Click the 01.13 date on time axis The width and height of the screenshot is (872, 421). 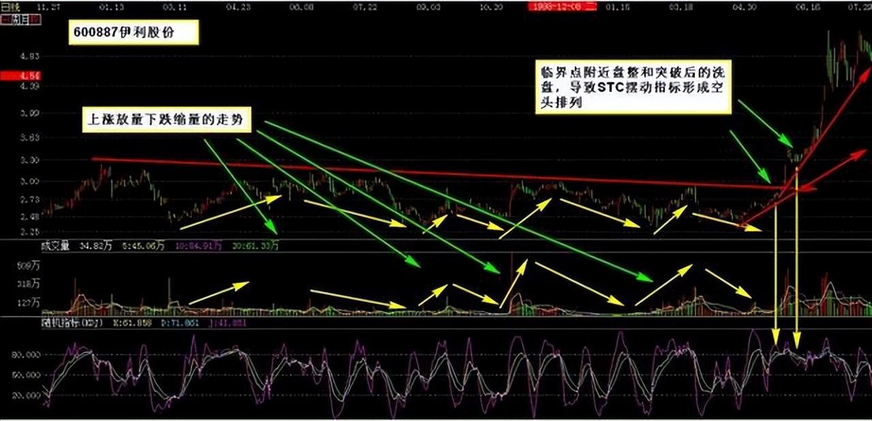[x=111, y=7]
